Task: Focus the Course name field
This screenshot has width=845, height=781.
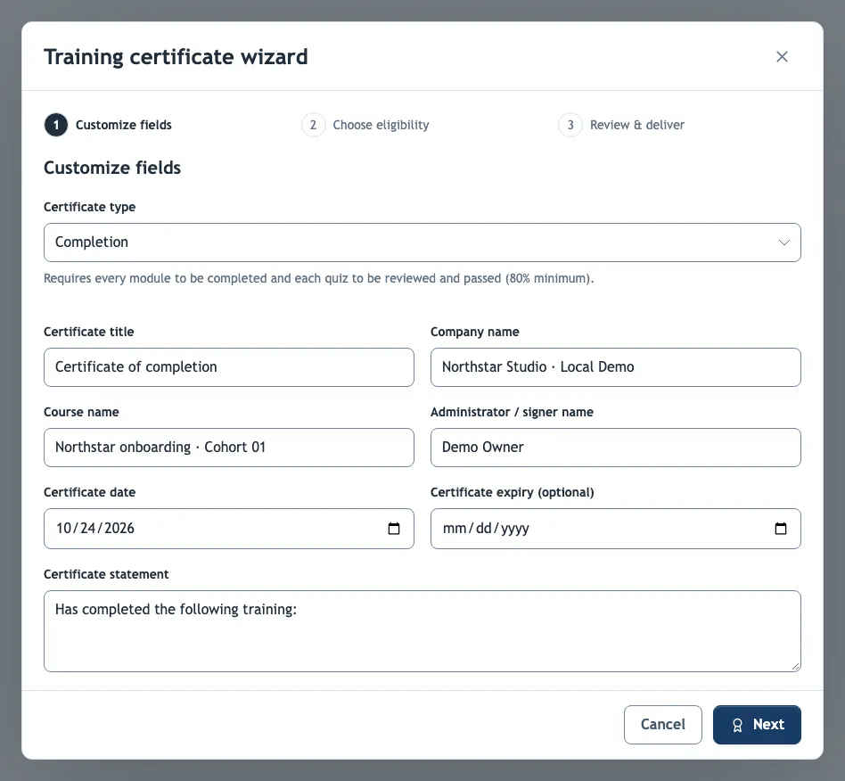Action: tap(229, 448)
